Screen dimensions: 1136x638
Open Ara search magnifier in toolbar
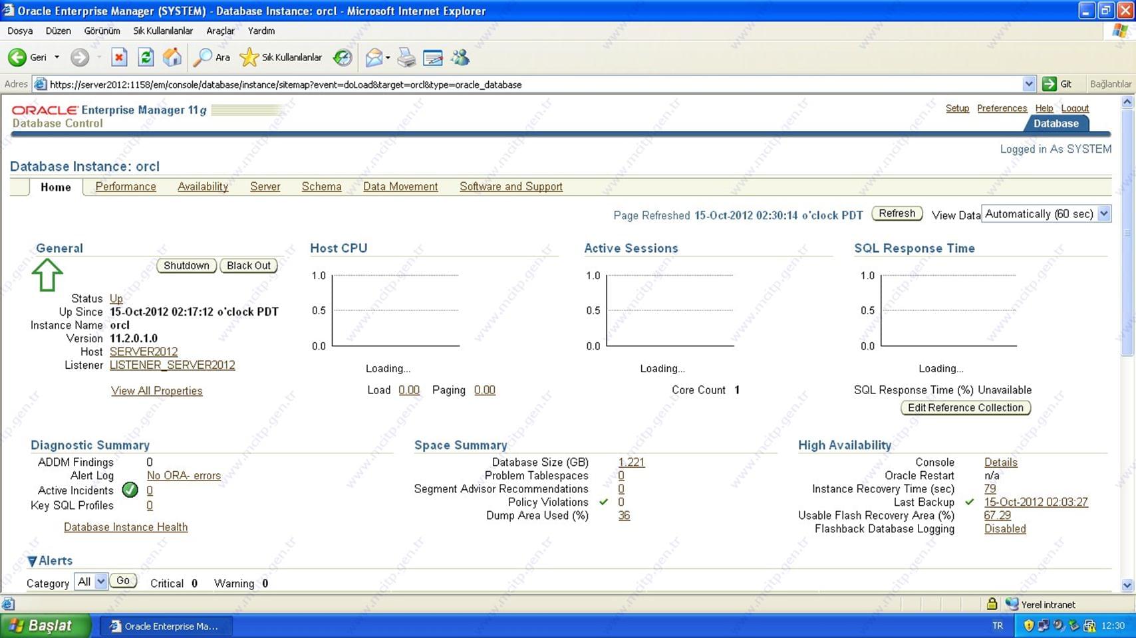click(x=211, y=57)
